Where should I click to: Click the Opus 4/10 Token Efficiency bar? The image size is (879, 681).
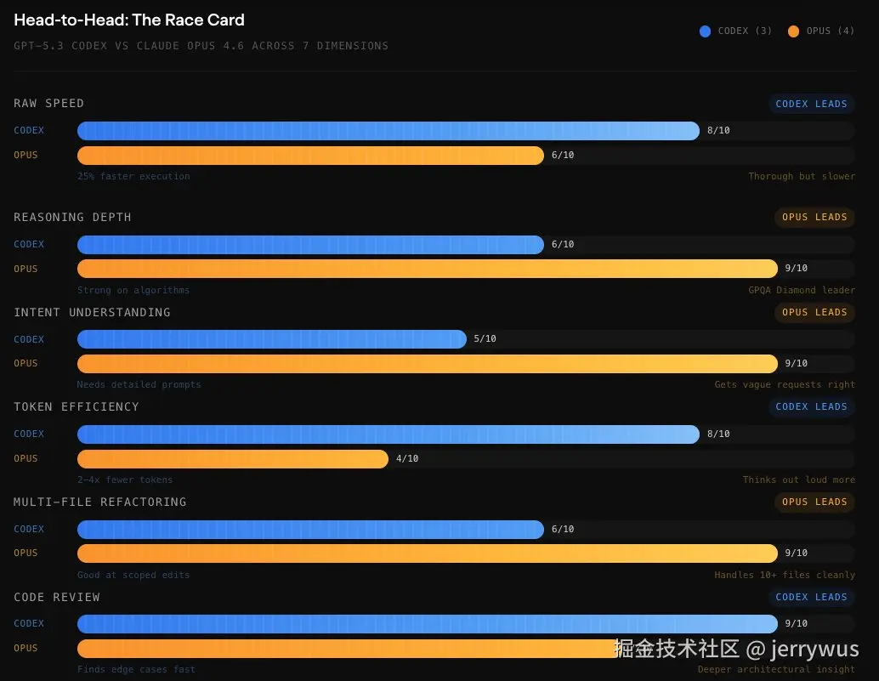233,458
